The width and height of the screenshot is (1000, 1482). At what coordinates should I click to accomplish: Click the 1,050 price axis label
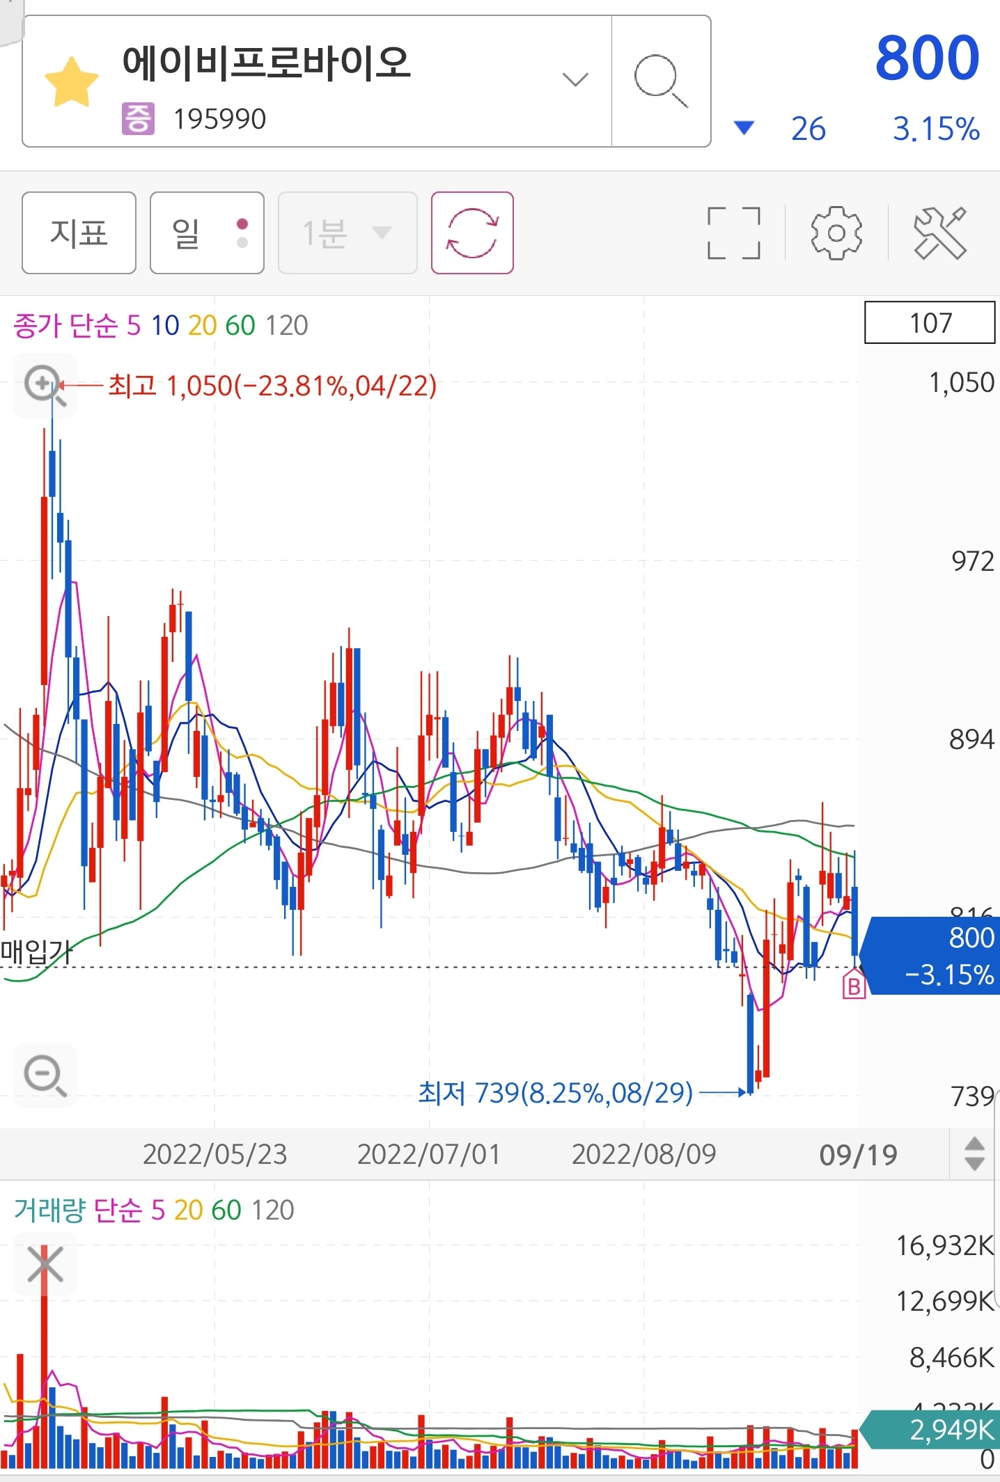[x=962, y=382]
